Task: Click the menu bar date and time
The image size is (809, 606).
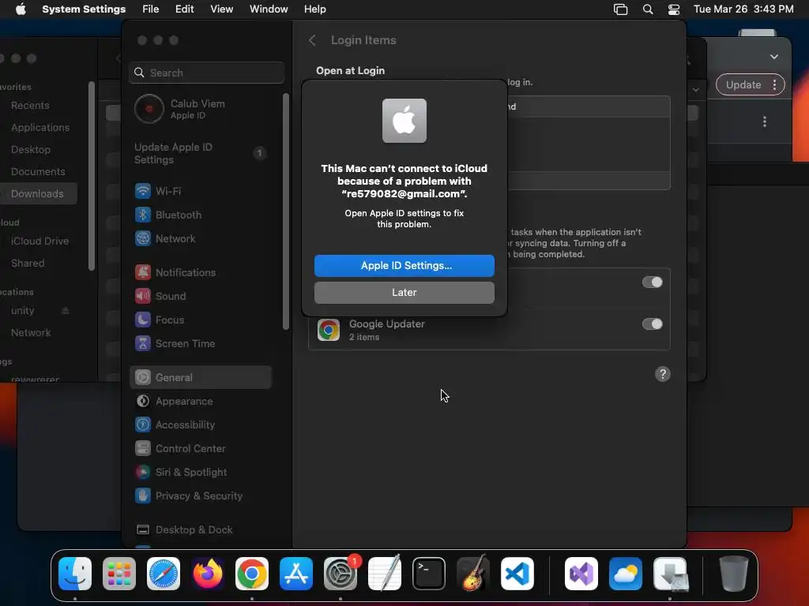Action: 743,9
